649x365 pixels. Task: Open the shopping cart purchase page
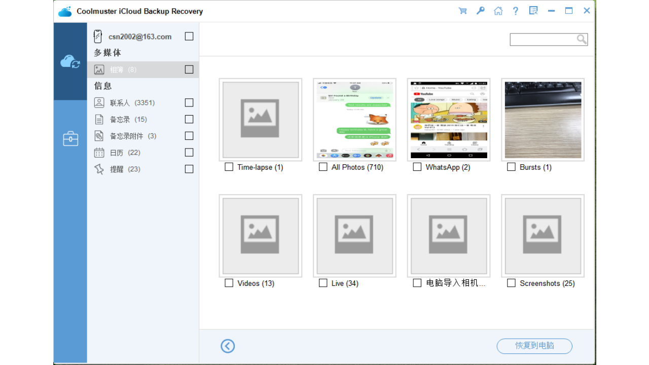(x=462, y=10)
